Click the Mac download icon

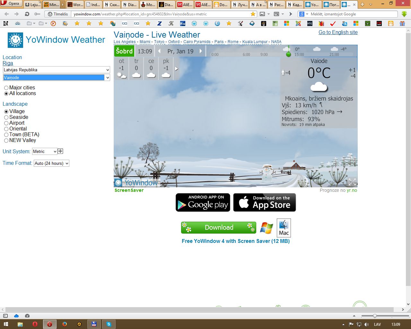coord(284,228)
